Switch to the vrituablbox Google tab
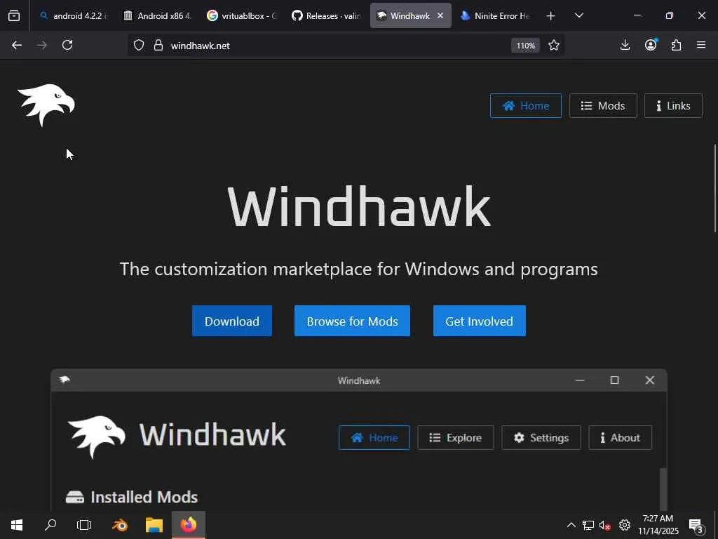The width and height of the screenshot is (718, 539). click(x=242, y=15)
